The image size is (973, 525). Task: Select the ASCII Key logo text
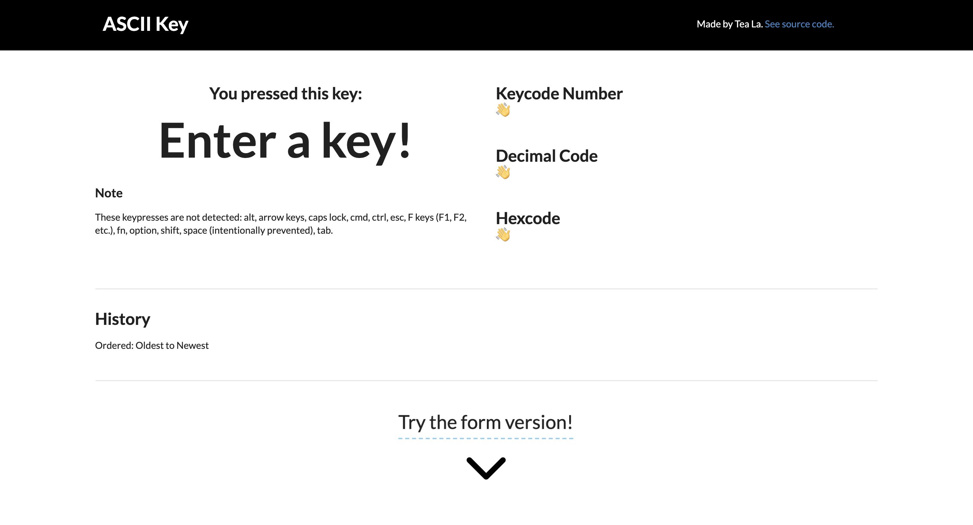[146, 24]
